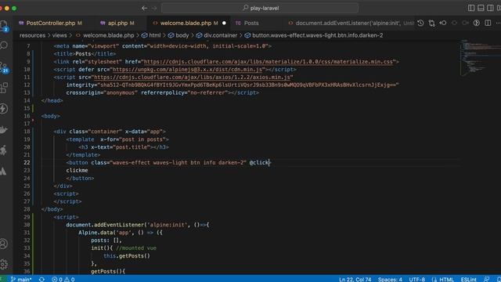This screenshot has width=501, height=282.
Task: Open the alpinejs cdn.min.js link
Action: (188, 70)
